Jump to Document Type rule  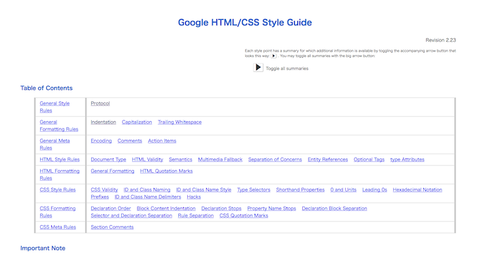[108, 160]
